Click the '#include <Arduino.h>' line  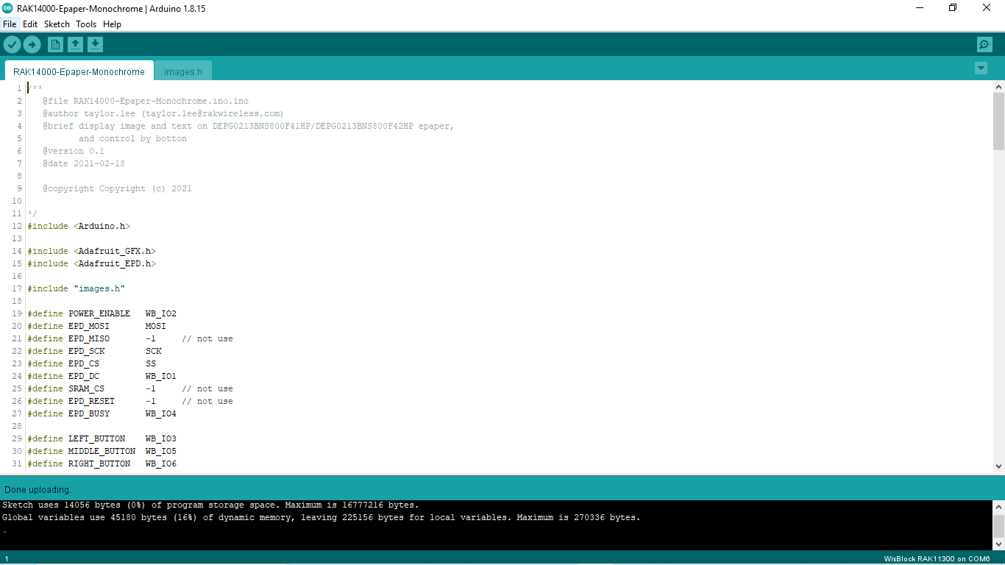(x=79, y=226)
